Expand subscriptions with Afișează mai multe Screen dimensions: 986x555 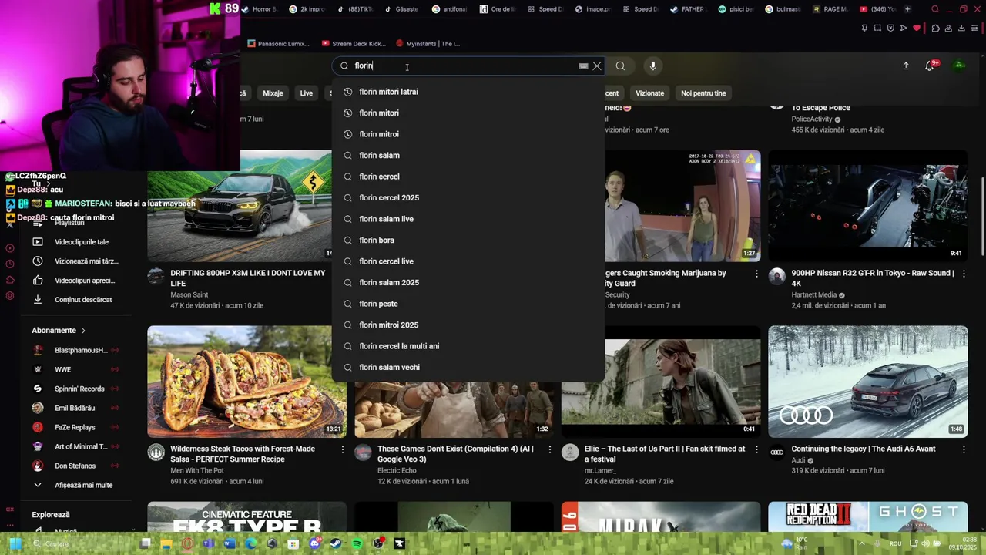click(75, 485)
